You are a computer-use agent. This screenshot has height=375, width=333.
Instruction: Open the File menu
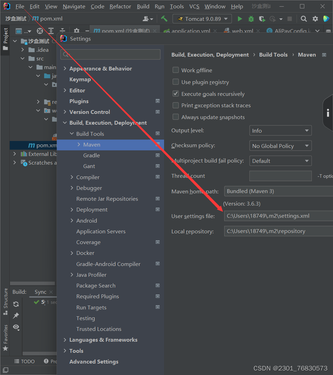point(20,7)
